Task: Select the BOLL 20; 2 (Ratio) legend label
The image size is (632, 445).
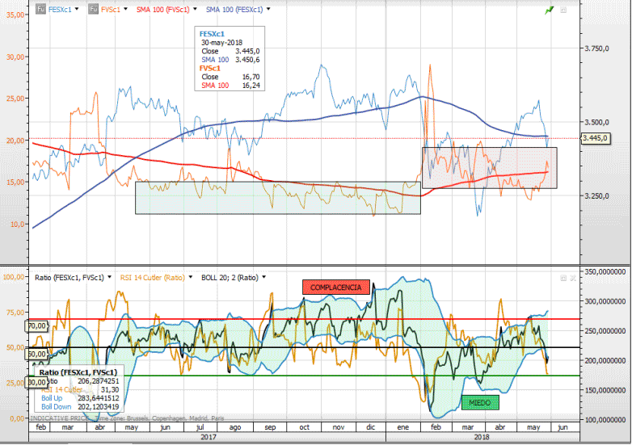Action: click(x=230, y=278)
